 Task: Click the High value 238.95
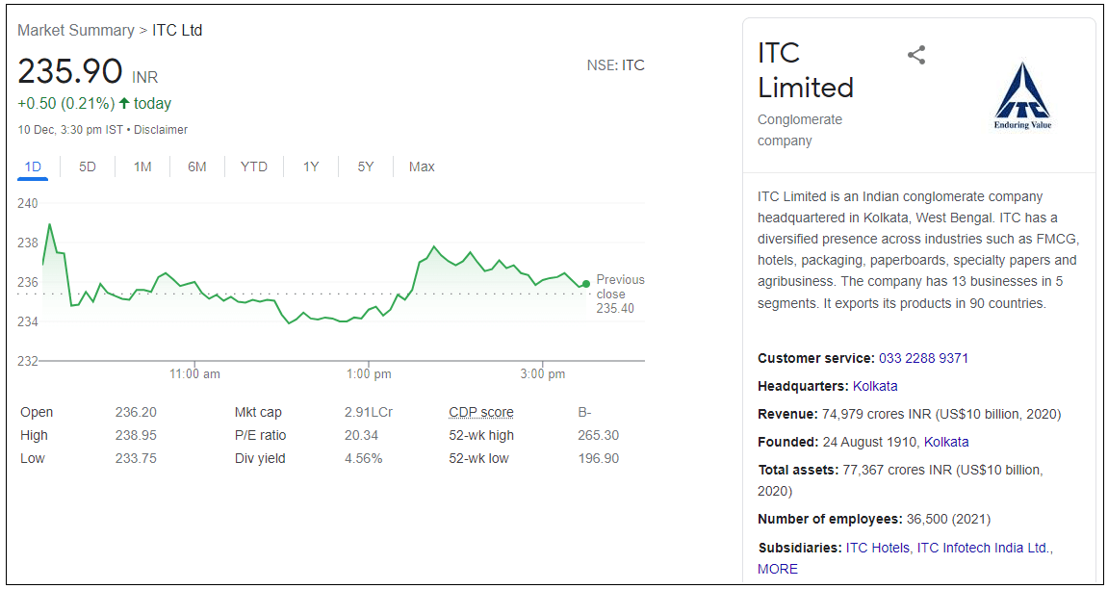pos(136,435)
